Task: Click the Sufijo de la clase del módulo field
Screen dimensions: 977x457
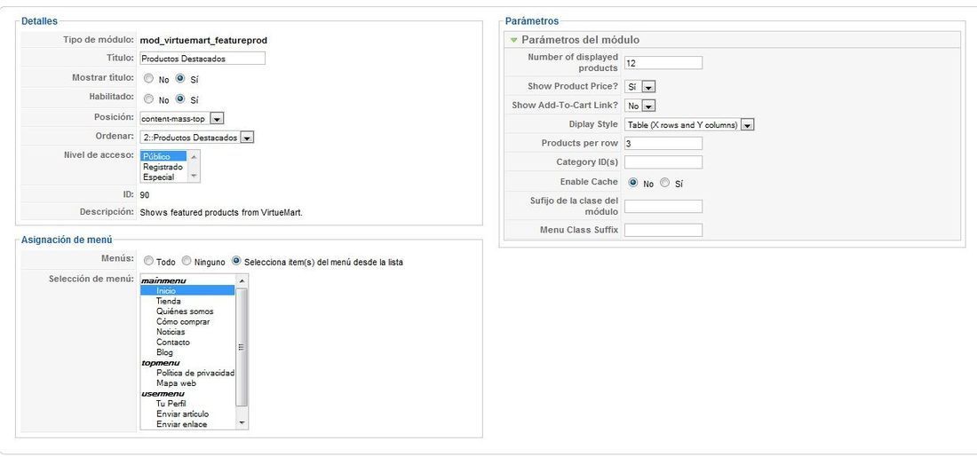Action: (x=663, y=206)
